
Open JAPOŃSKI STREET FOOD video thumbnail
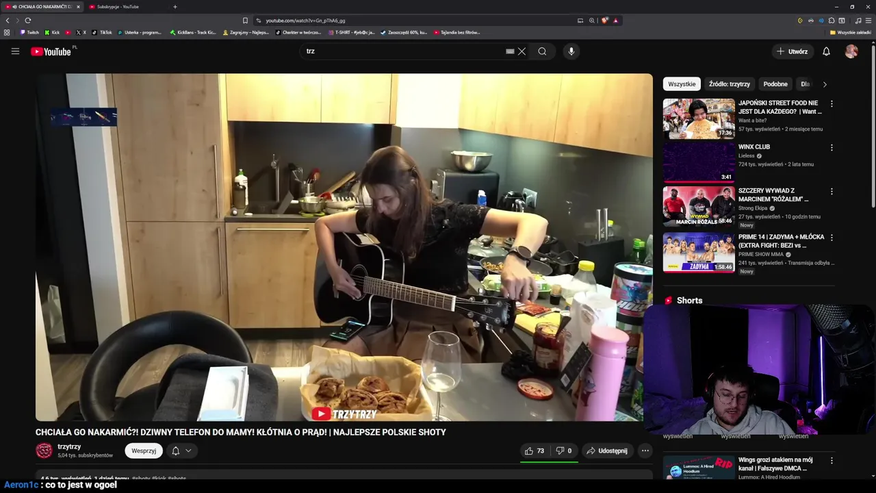[x=699, y=118]
